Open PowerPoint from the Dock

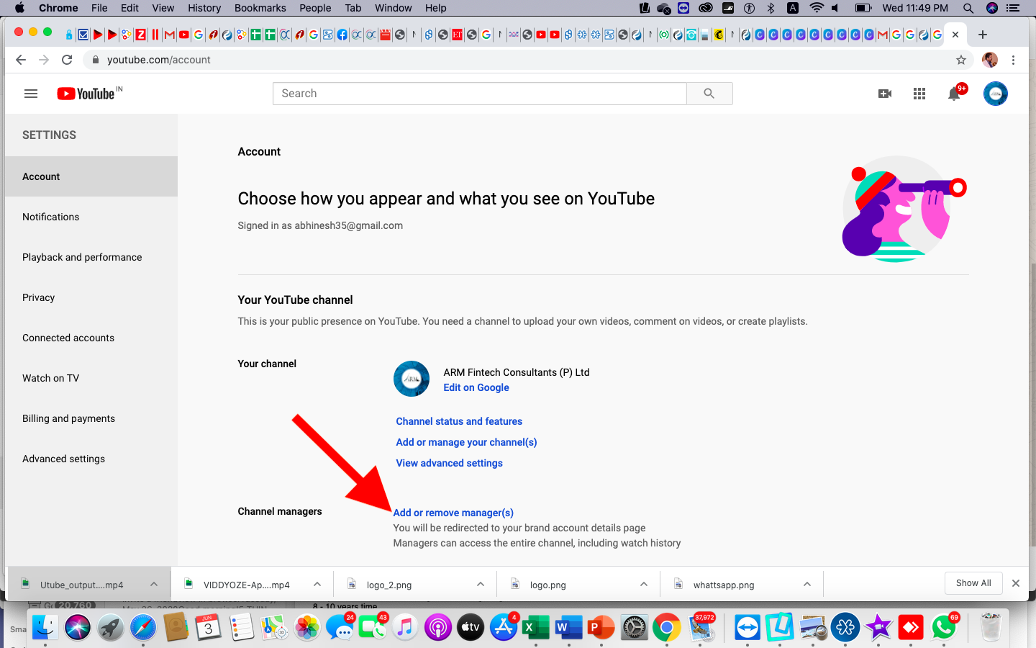coord(601,628)
